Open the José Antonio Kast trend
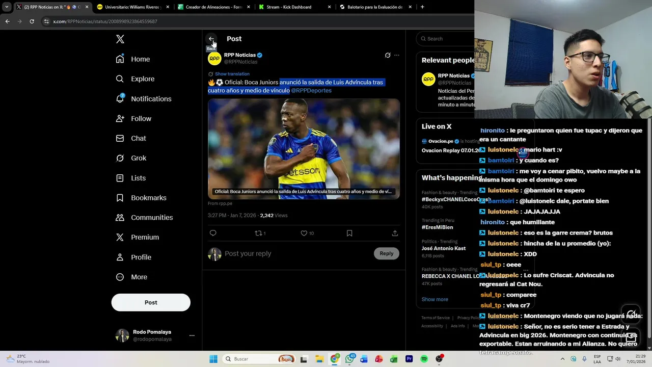Screen dimensions: 652x367 click(x=444, y=248)
